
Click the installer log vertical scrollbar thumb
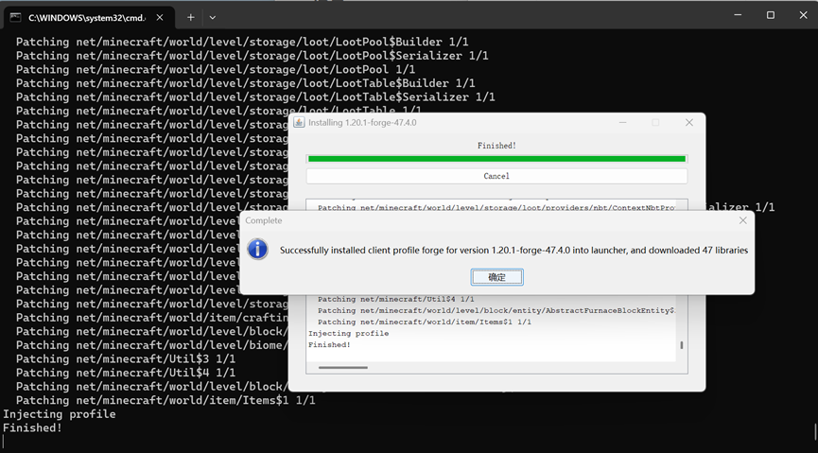[681, 345]
